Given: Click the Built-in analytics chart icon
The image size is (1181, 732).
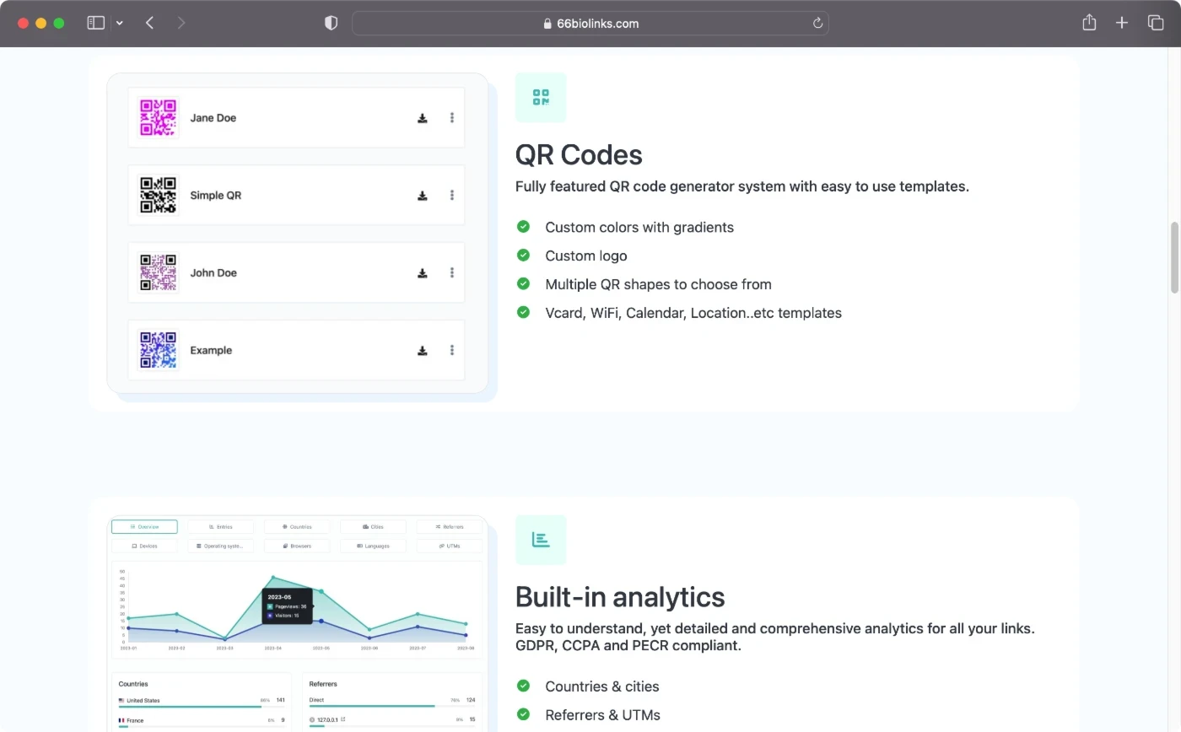Looking at the screenshot, I should (x=541, y=540).
